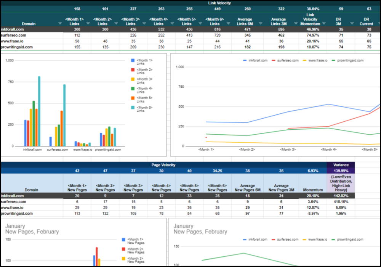Select www.frase.io momentum cell 20.16%
Viewport: 381px width, 267px height.
[x=313, y=41]
